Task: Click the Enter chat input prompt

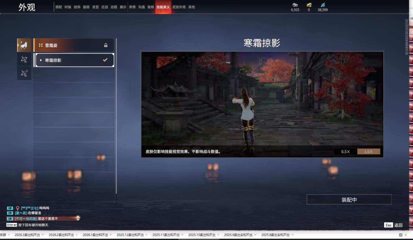Action: (x=11, y=225)
